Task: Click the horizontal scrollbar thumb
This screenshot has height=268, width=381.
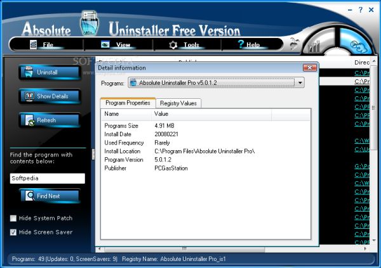Action: 184,249
